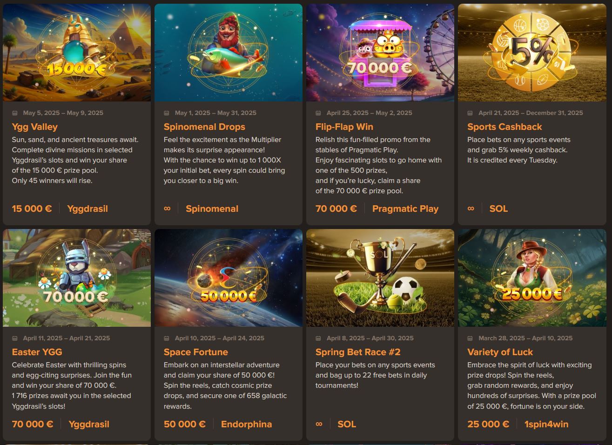The width and height of the screenshot is (612, 445).
Task: Open the trophy and football banner image
Action: tap(380, 278)
